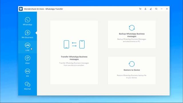Open the shopping cart icon
The width and height of the screenshot is (183, 103).
140,9
